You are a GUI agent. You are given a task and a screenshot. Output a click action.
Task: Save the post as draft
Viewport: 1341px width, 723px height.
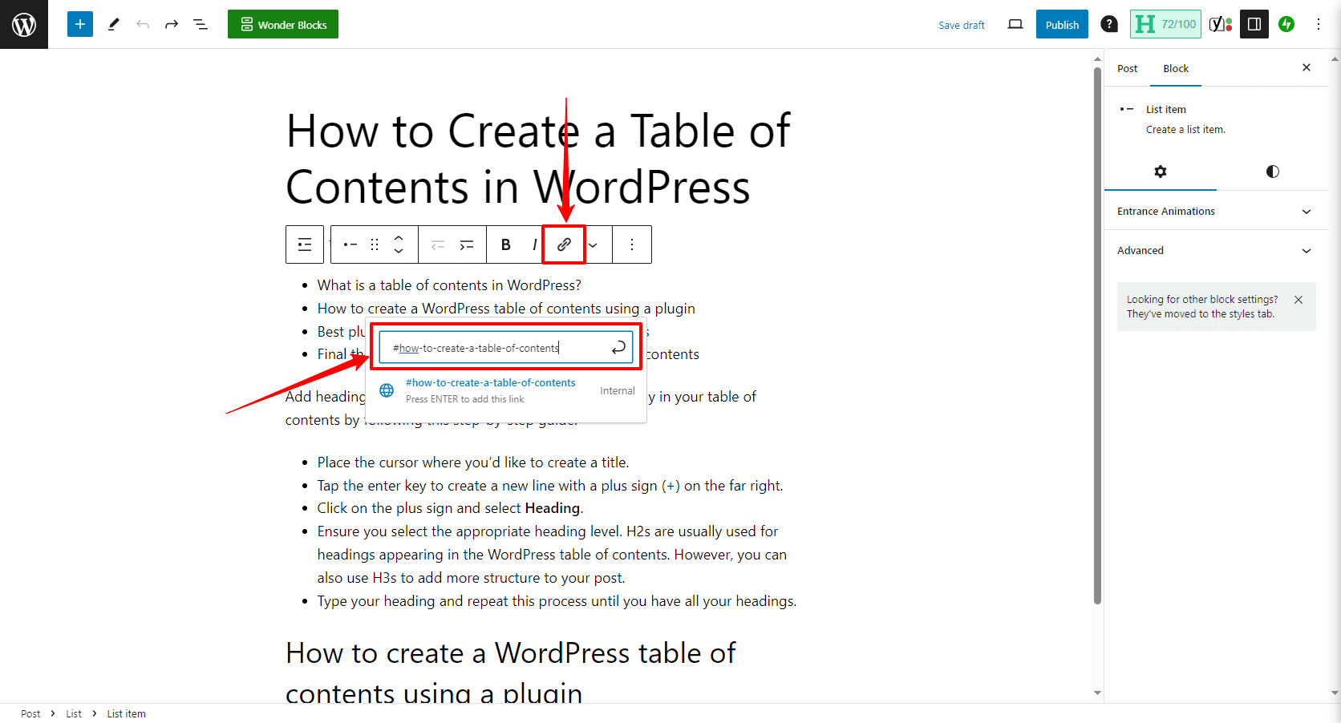click(962, 25)
